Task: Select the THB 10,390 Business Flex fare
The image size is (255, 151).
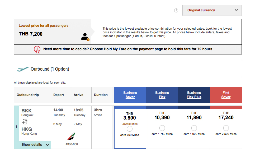Action: [162, 128]
